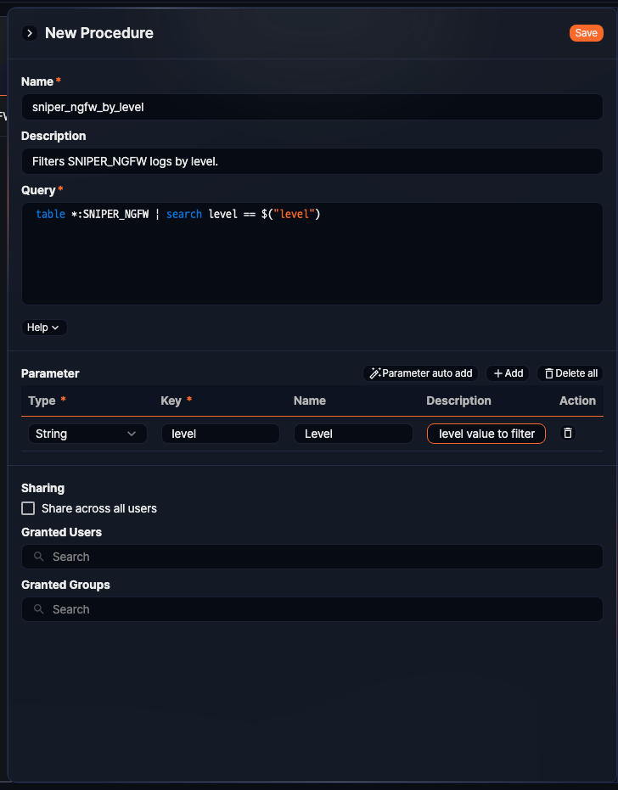Click inside the Query editor
Screen dimensions: 618x790
(x=312, y=253)
